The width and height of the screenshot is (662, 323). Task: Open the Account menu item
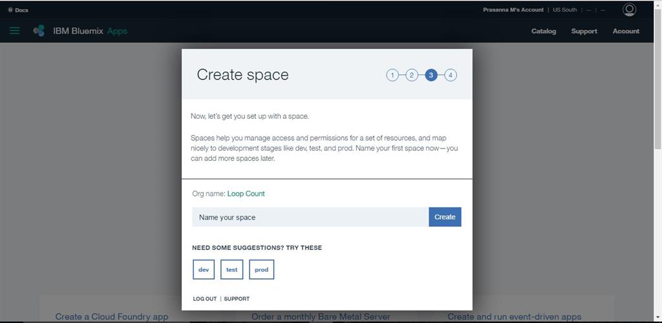[x=626, y=31]
